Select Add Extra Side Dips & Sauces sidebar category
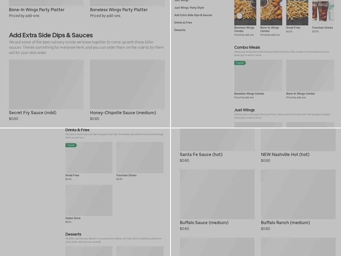This screenshot has height=256, width=341. [x=193, y=15]
